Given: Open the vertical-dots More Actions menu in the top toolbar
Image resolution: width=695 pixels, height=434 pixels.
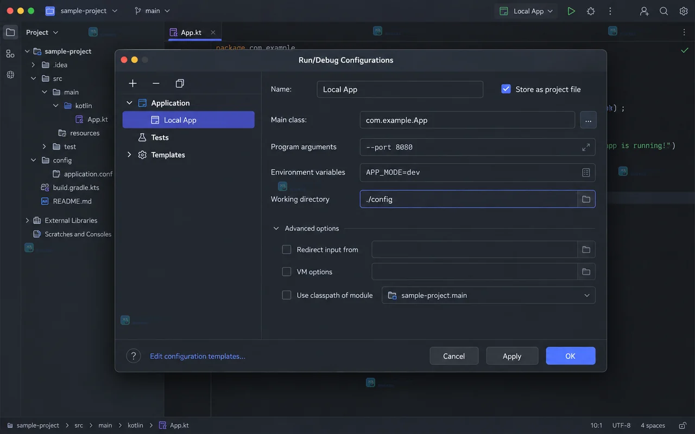Looking at the screenshot, I should pyautogui.click(x=610, y=11).
